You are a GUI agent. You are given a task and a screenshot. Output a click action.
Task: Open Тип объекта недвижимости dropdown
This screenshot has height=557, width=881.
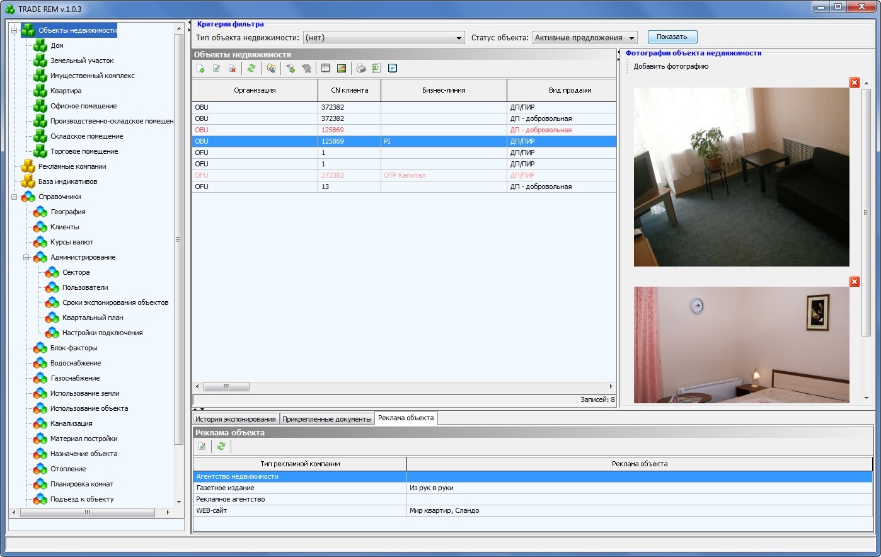pos(384,38)
